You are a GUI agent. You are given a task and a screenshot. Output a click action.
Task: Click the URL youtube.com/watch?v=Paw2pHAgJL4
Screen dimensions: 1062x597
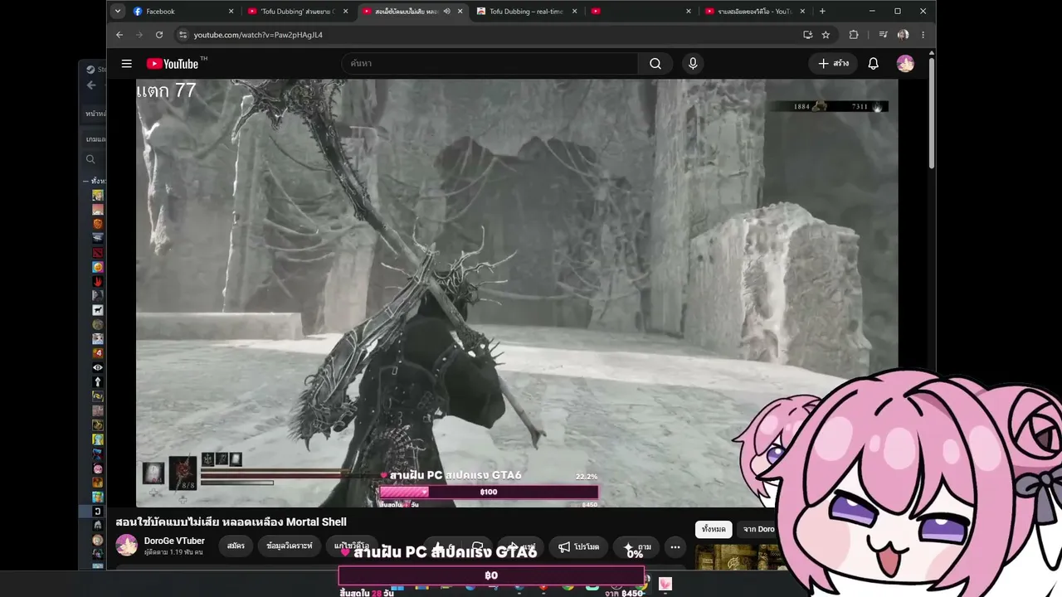(258, 35)
